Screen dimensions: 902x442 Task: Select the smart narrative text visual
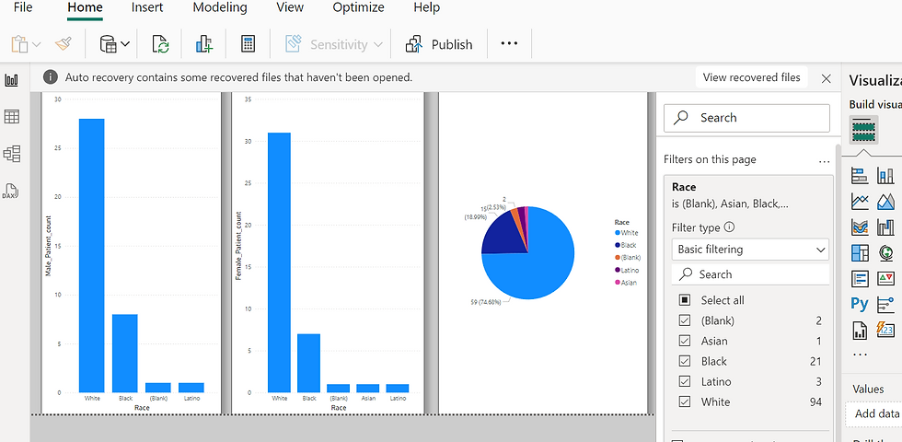tap(860, 279)
